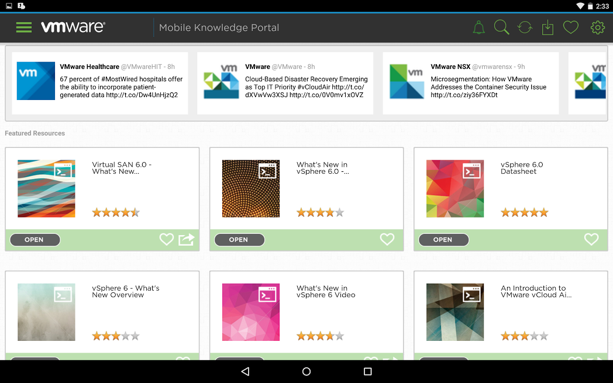The width and height of the screenshot is (613, 383).
Task: Select An Introduction to VMware vCloud thumbnail
Action: [454, 312]
